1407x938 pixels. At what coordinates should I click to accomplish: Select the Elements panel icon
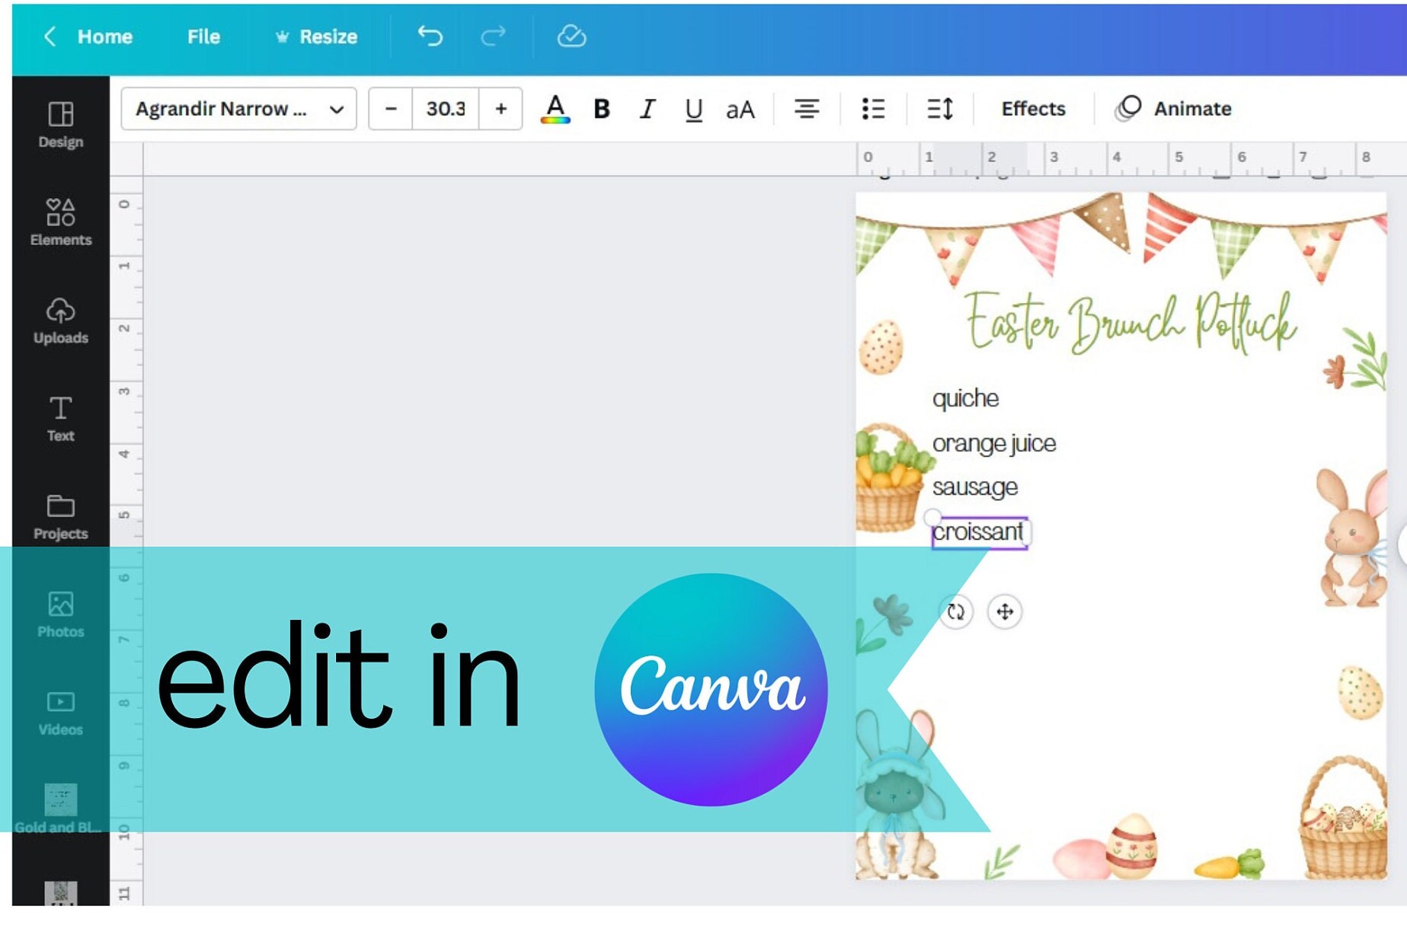coord(59,221)
